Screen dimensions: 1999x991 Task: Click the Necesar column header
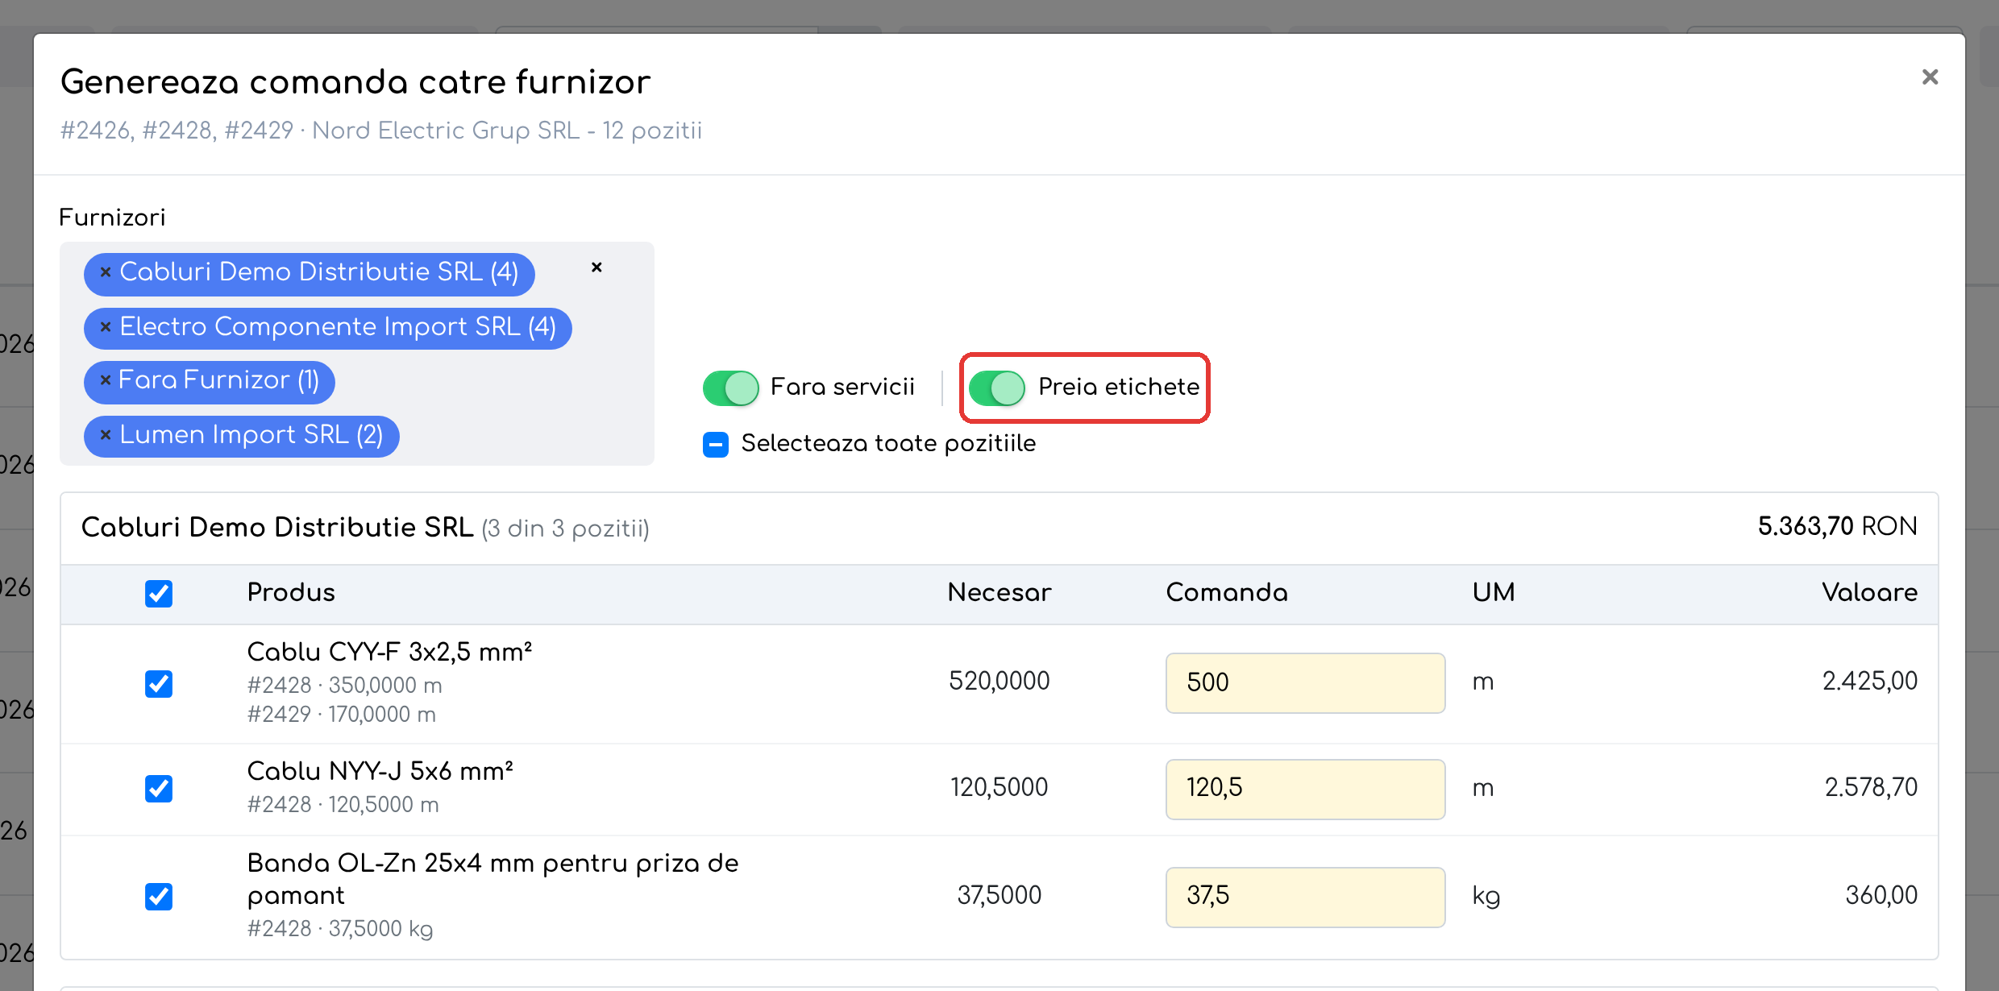pyautogui.click(x=999, y=593)
